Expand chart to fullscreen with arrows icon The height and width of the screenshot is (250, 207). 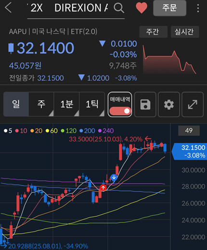tap(193, 104)
